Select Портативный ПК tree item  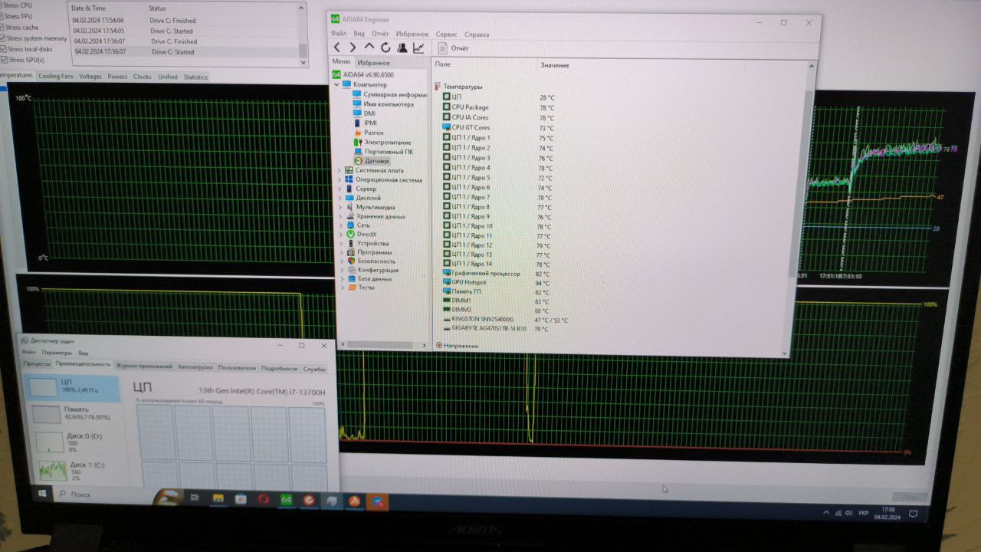point(383,152)
